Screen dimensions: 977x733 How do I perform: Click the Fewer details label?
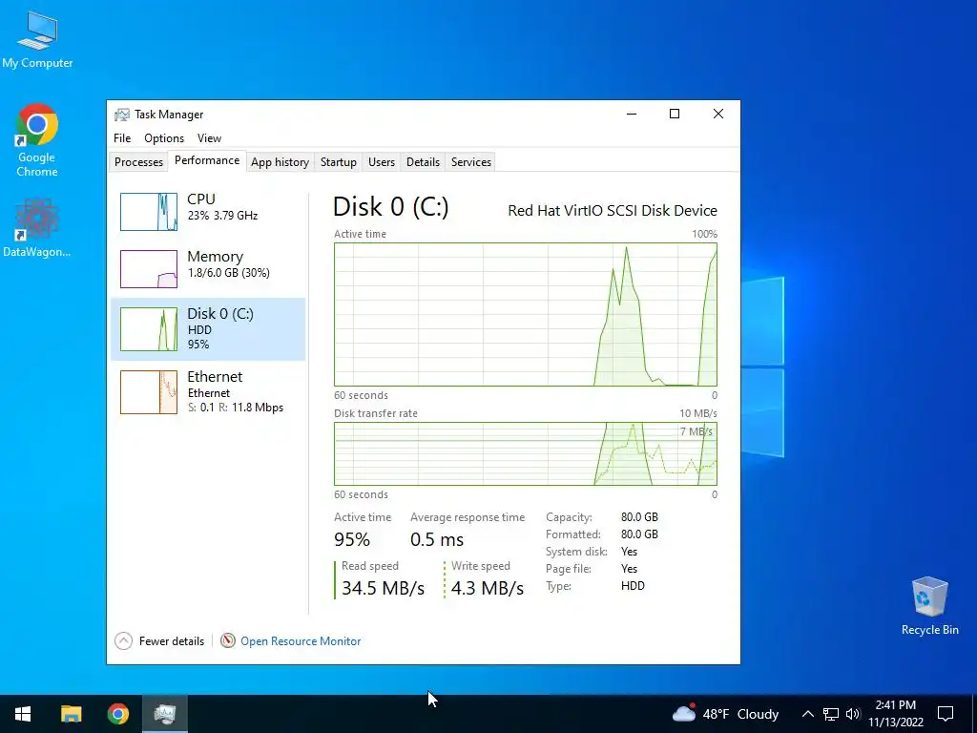(172, 640)
